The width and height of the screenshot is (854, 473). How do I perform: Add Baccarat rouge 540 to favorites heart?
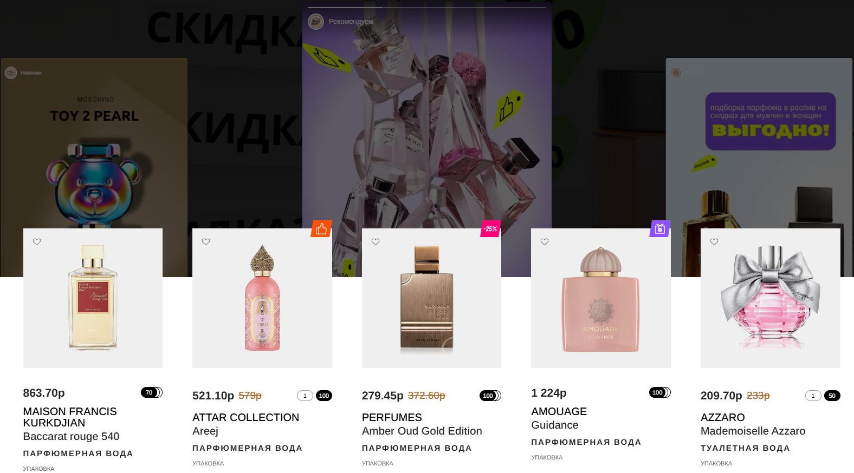[x=37, y=242]
